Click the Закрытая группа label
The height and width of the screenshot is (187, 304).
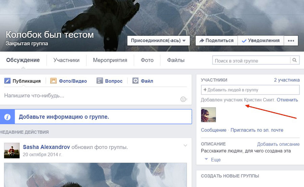(x=27, y=43)
